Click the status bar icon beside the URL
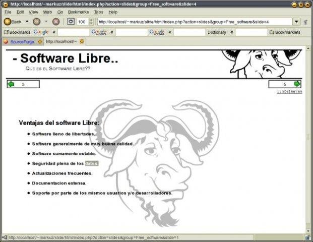The height and width of the screenshot is (242, 313). pyautogui.click(x=5, y=237)
